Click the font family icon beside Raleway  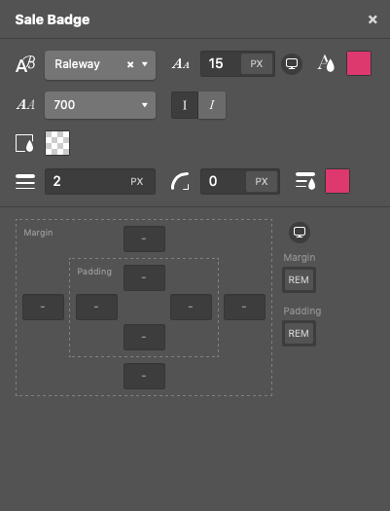(25, 64)
